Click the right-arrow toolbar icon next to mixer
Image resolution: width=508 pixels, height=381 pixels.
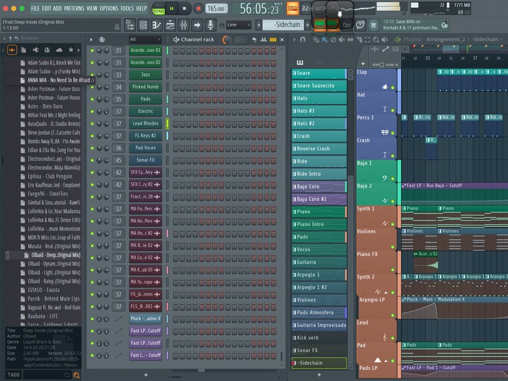(197, 25)
